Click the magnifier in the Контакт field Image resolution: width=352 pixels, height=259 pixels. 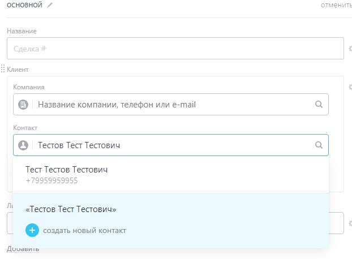click(319, 145)
